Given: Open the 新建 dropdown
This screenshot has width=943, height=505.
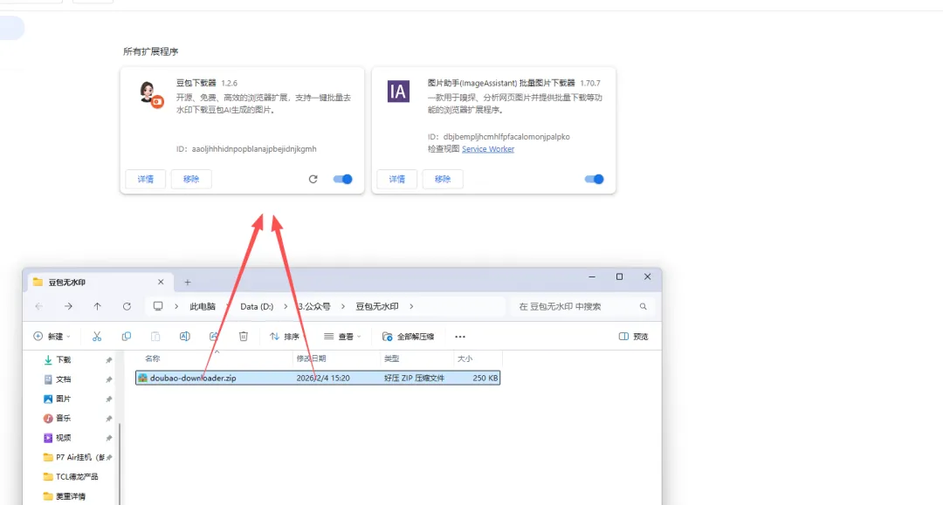Looking at the screenshot, I should tap(52, 337).
